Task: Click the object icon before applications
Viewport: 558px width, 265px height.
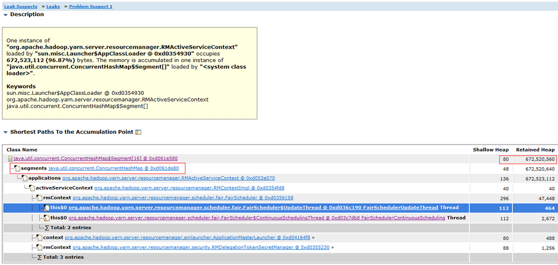Action: tap(24, 178)
